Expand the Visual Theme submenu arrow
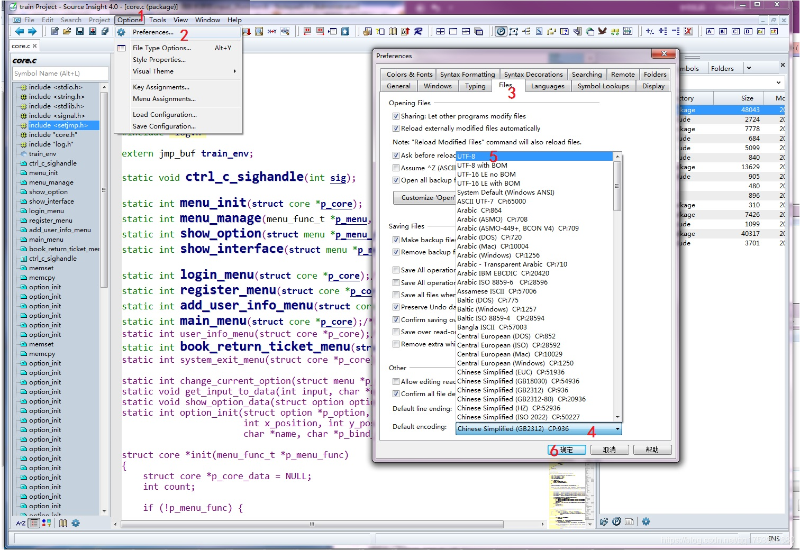The image size is (800, 550). coord(234,71)
